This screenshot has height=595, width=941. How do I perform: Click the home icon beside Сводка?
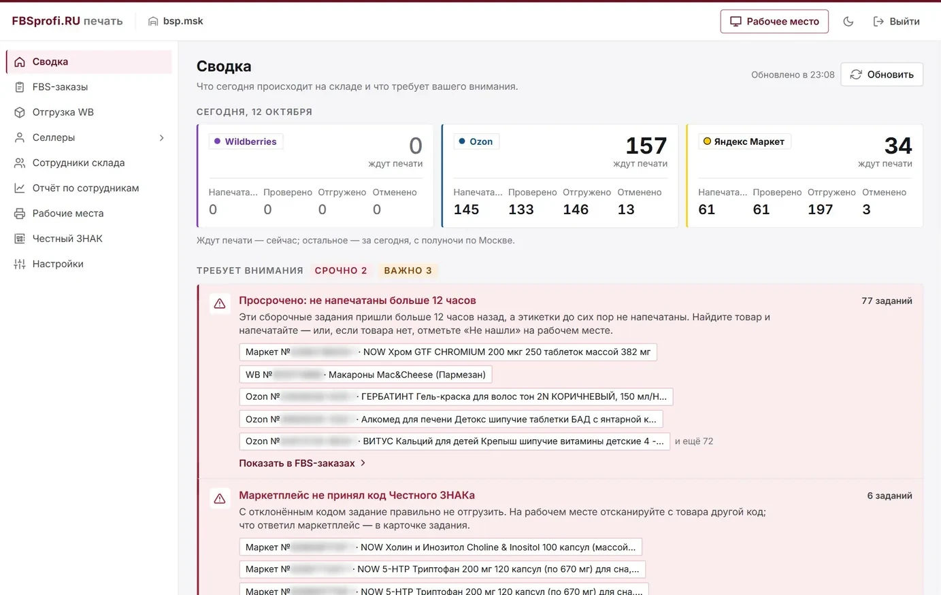(x=20, y=62)
